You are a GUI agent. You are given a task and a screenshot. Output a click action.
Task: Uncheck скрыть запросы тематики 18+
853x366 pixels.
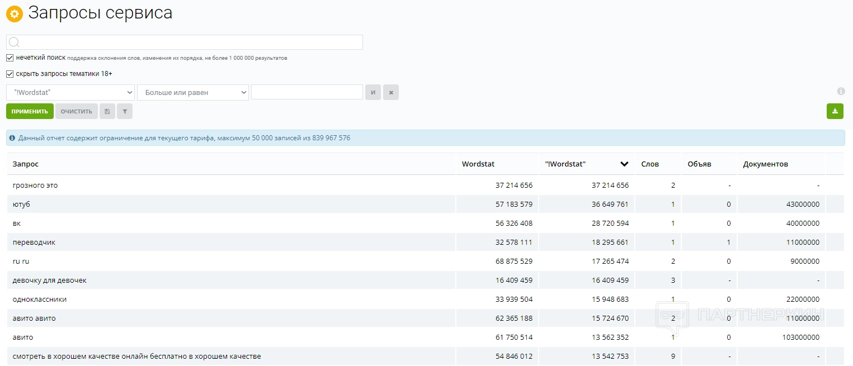pyautogui.click(x=10, y=74)
